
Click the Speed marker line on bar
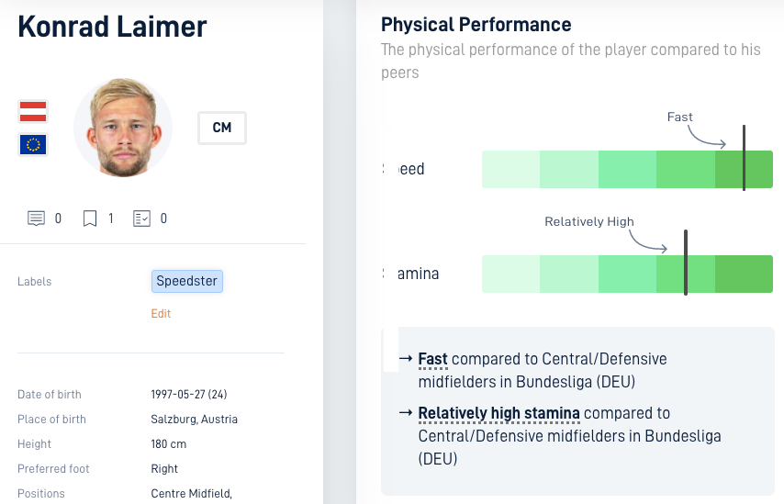pos(744,158)
